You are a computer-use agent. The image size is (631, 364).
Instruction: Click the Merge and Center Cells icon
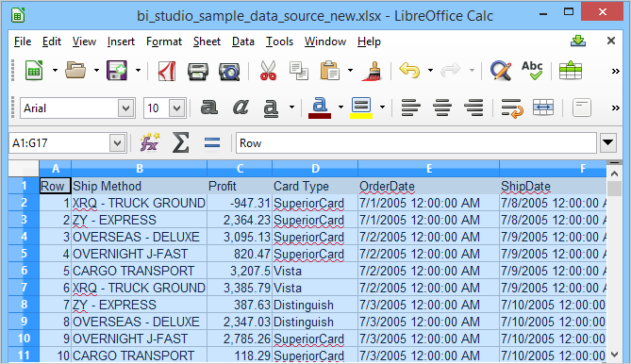pos(543,108)
